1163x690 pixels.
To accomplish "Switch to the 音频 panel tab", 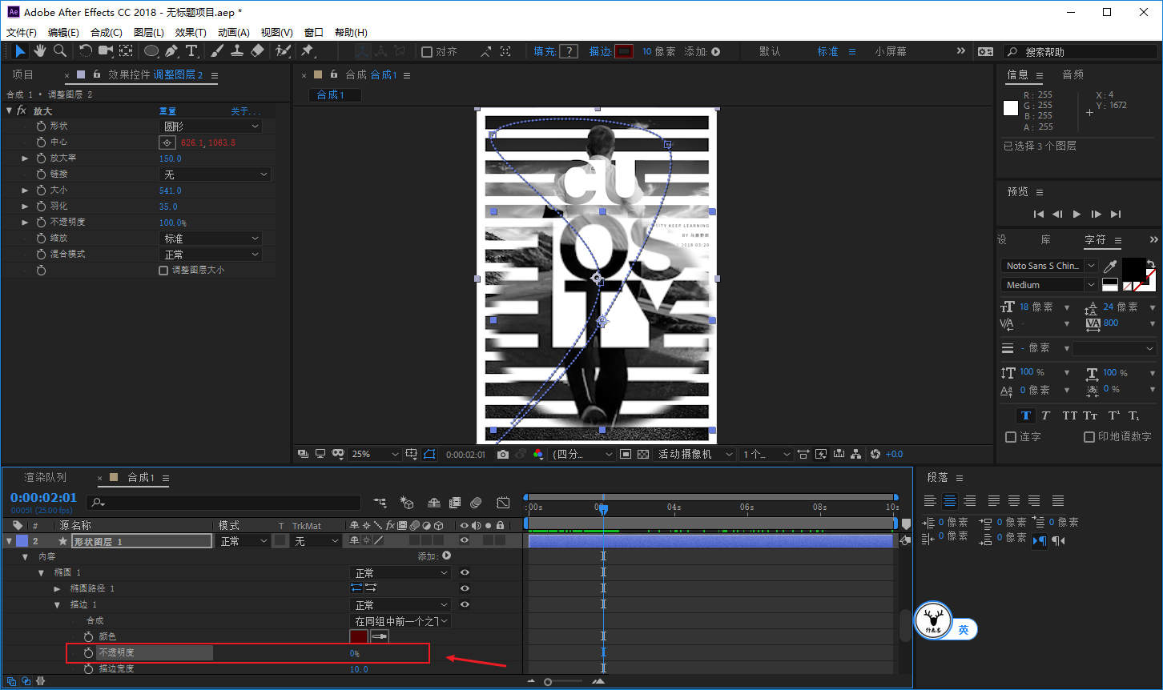I will coord(1073,74).
